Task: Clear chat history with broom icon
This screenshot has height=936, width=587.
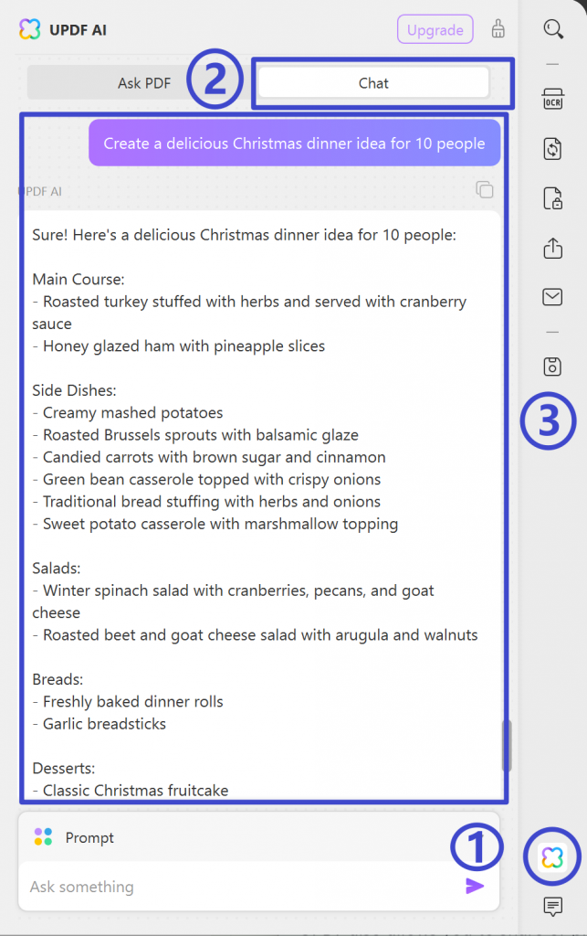Action: [498, 29]
